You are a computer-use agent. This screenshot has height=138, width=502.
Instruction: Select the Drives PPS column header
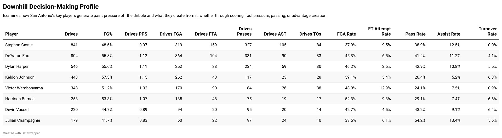136,34
